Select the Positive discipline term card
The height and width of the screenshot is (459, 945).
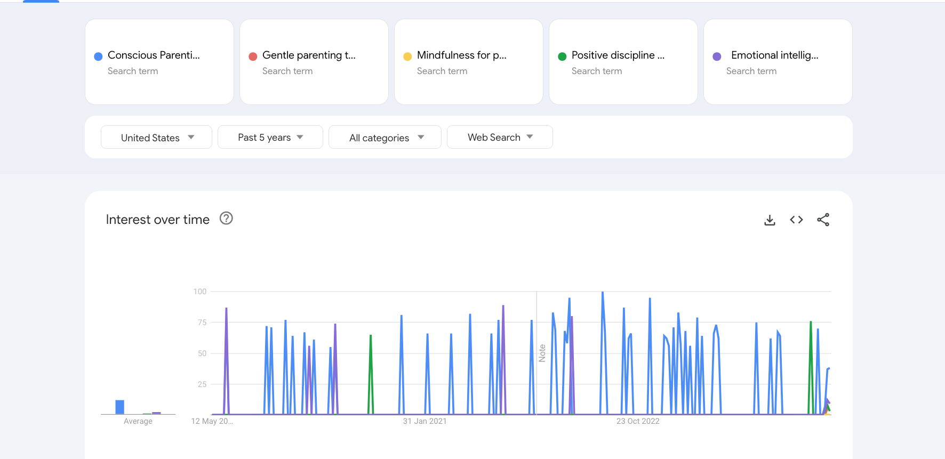[623, 80]
